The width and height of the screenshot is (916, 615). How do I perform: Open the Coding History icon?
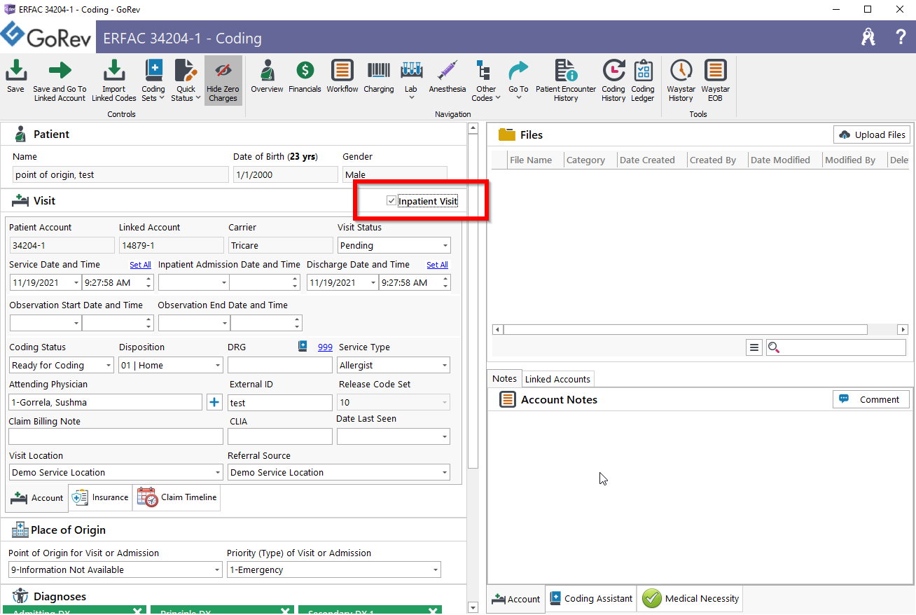(613, 71)
